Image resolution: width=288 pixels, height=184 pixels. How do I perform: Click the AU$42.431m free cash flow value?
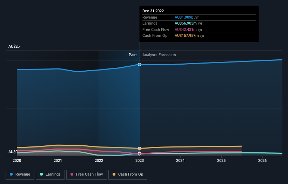[x=186, y=29]
